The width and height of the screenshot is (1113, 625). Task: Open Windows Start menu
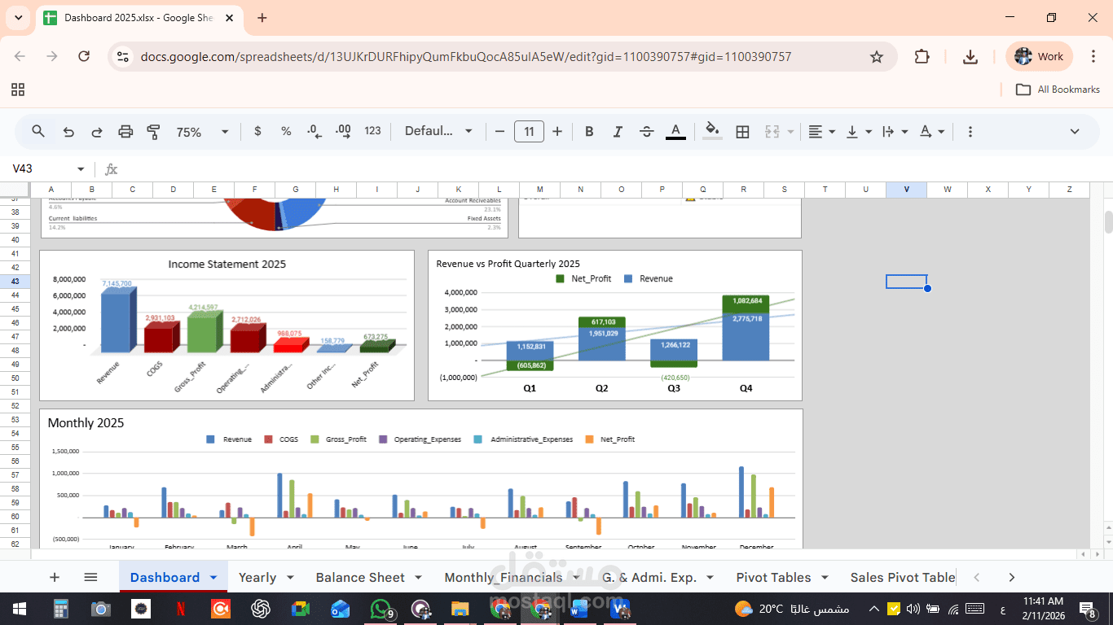20,609
